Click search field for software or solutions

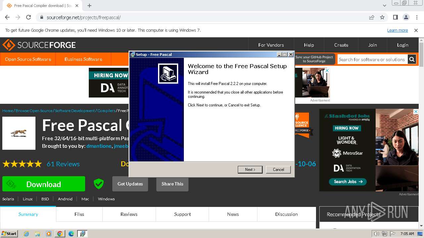(372, 59)
